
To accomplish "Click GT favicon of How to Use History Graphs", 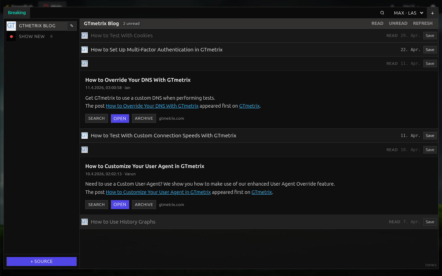I will coord(85,221).
